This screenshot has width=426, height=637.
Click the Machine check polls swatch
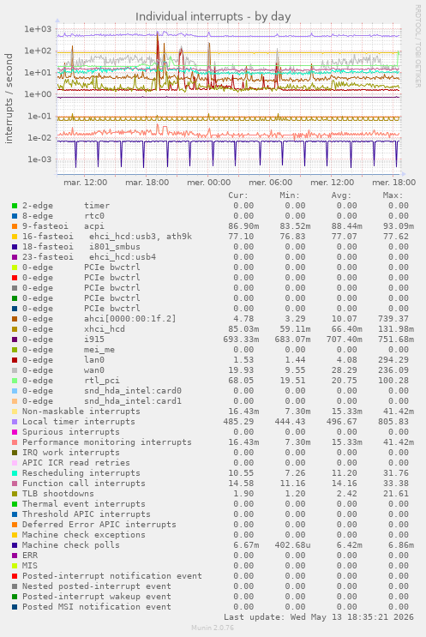[15, 545]
